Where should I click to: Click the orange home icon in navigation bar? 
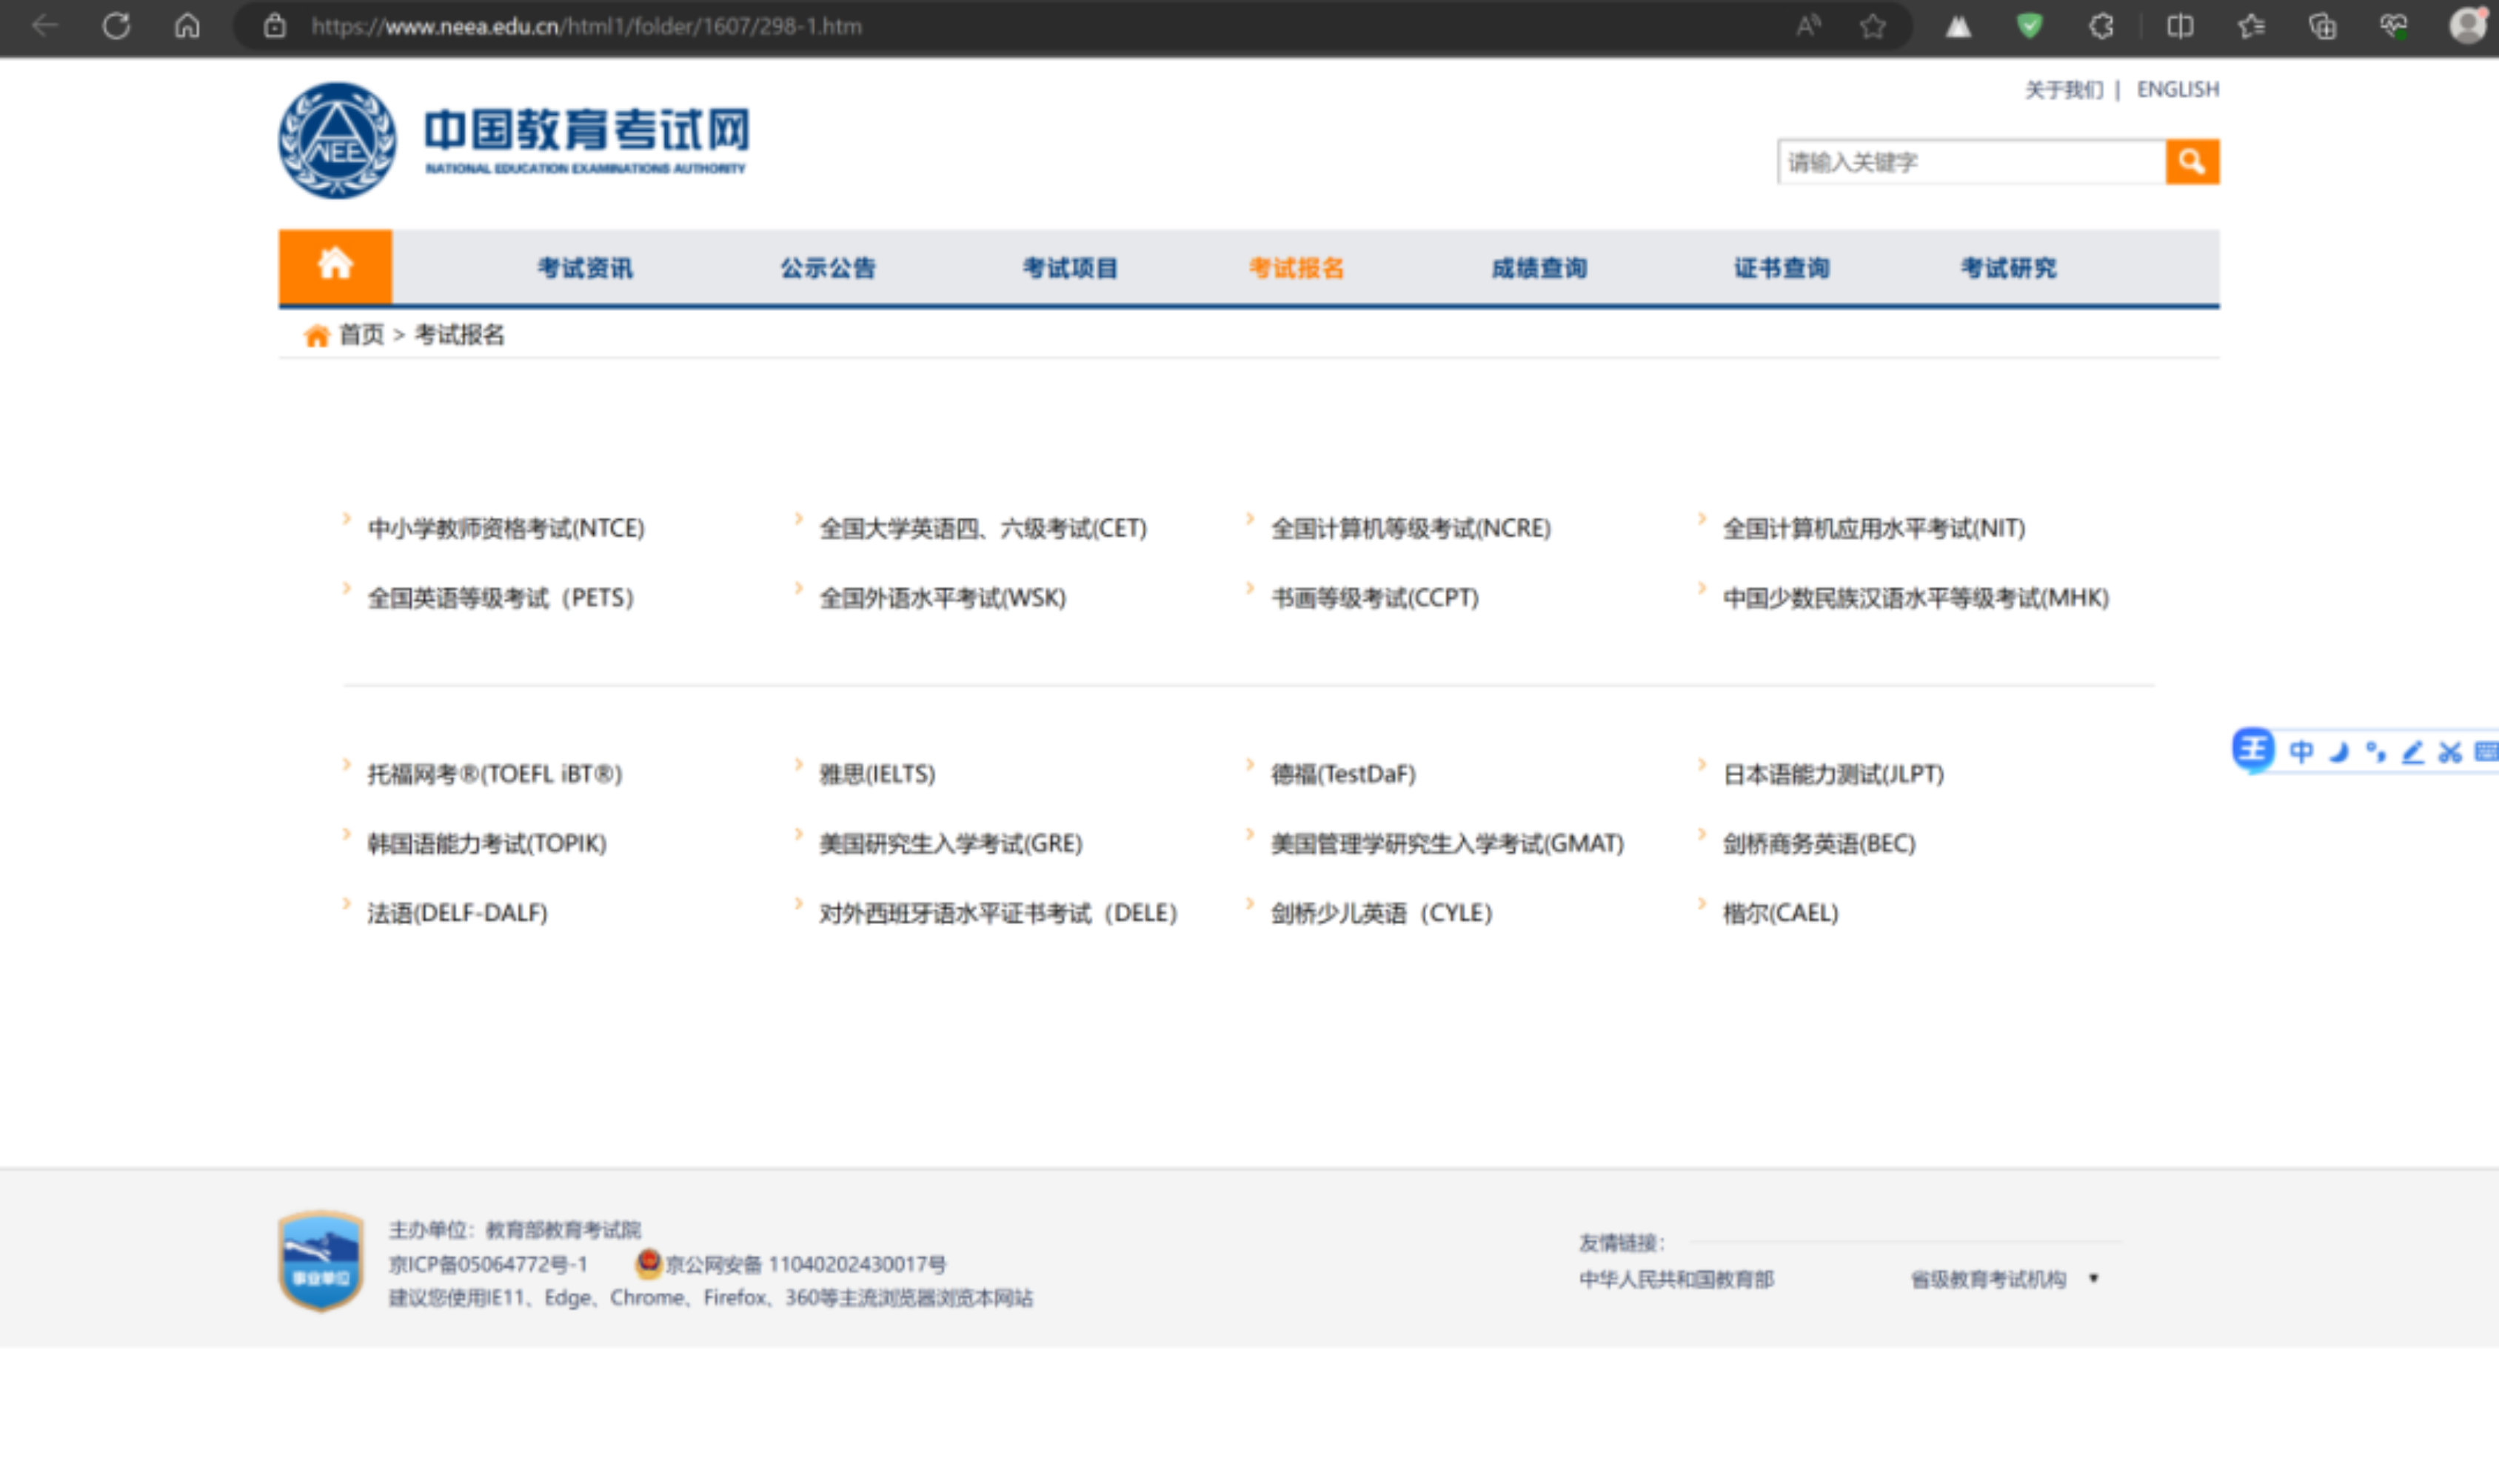point(335,265)
